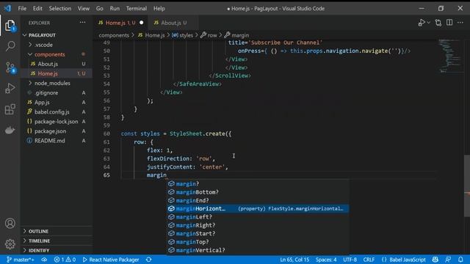The width and height of the screenshot is (470, 264).
Task: Click the unsaved dot on Home.js tab
Action: pyautogui.click(x=141, y=23)
